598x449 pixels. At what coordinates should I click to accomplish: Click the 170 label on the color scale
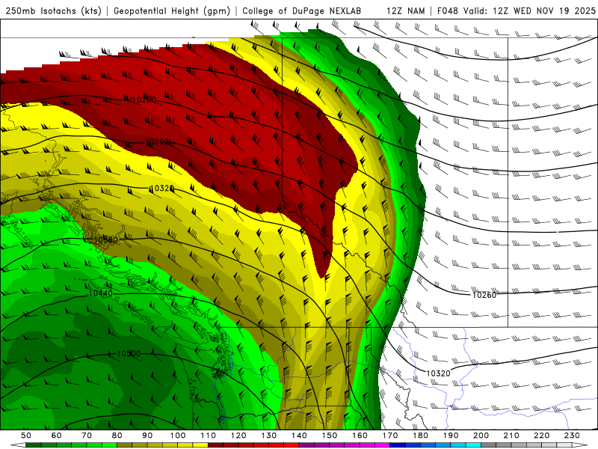(390, 436)
